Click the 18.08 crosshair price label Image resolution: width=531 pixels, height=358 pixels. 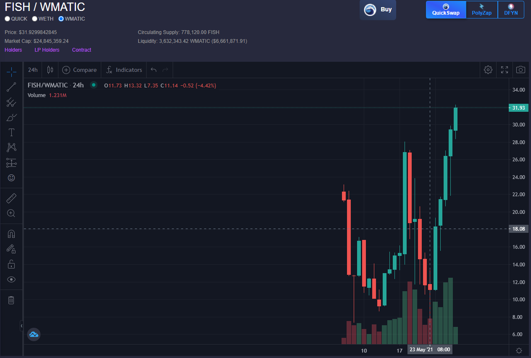[x=518, y=229]
